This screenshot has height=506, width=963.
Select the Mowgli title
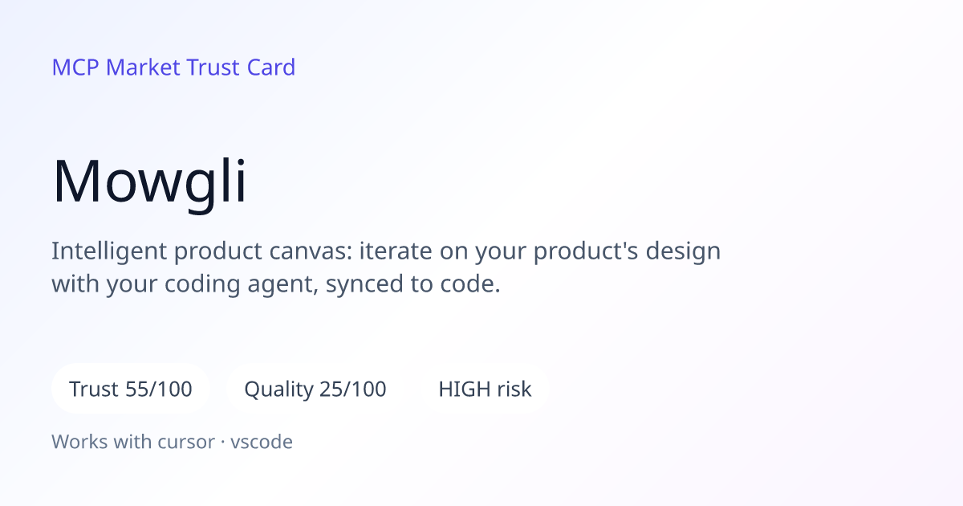click(x=149, y=182)
